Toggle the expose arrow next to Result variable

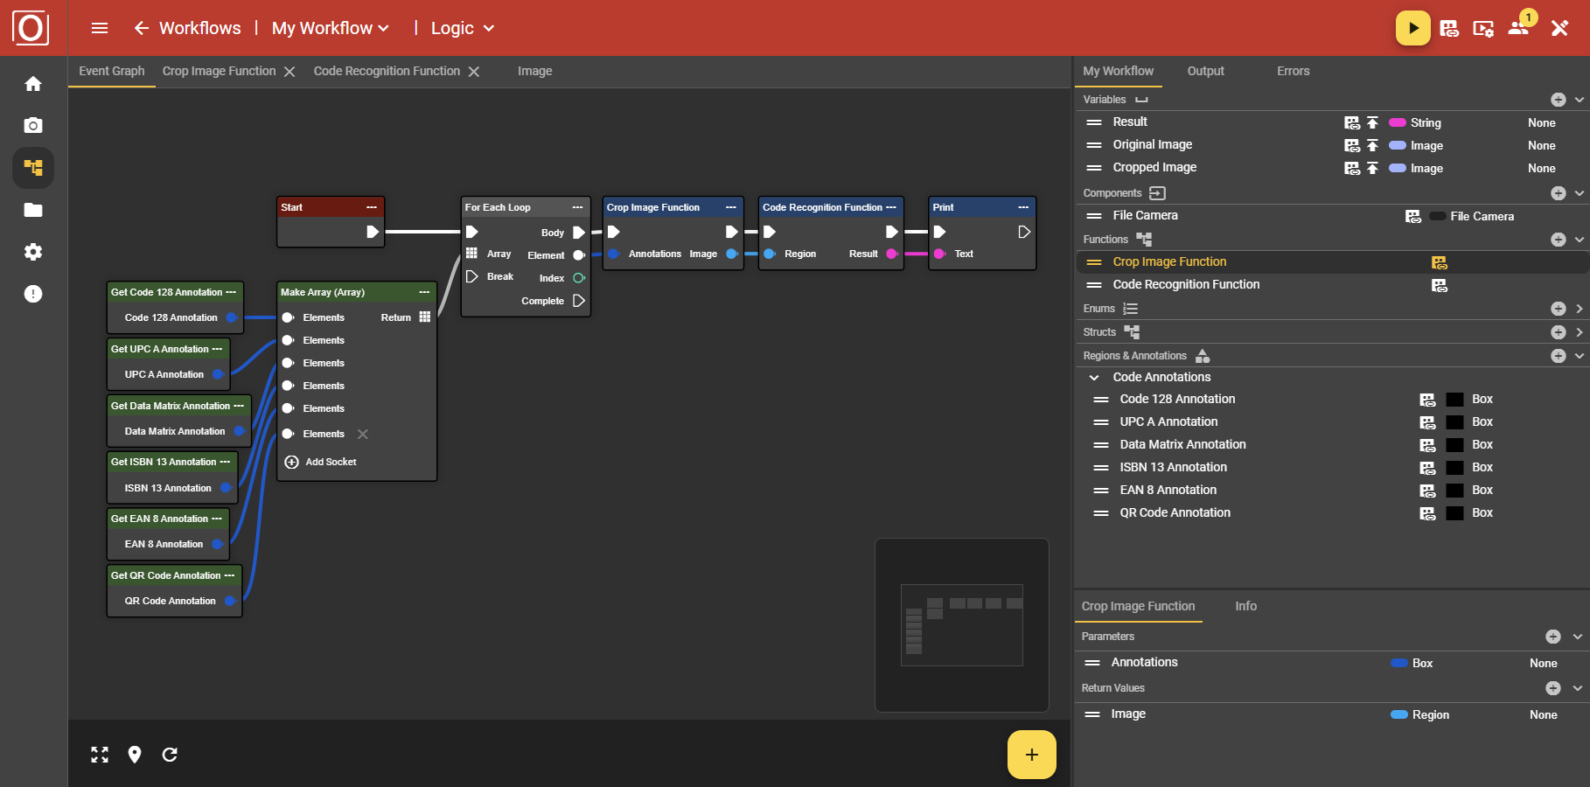1371,122
